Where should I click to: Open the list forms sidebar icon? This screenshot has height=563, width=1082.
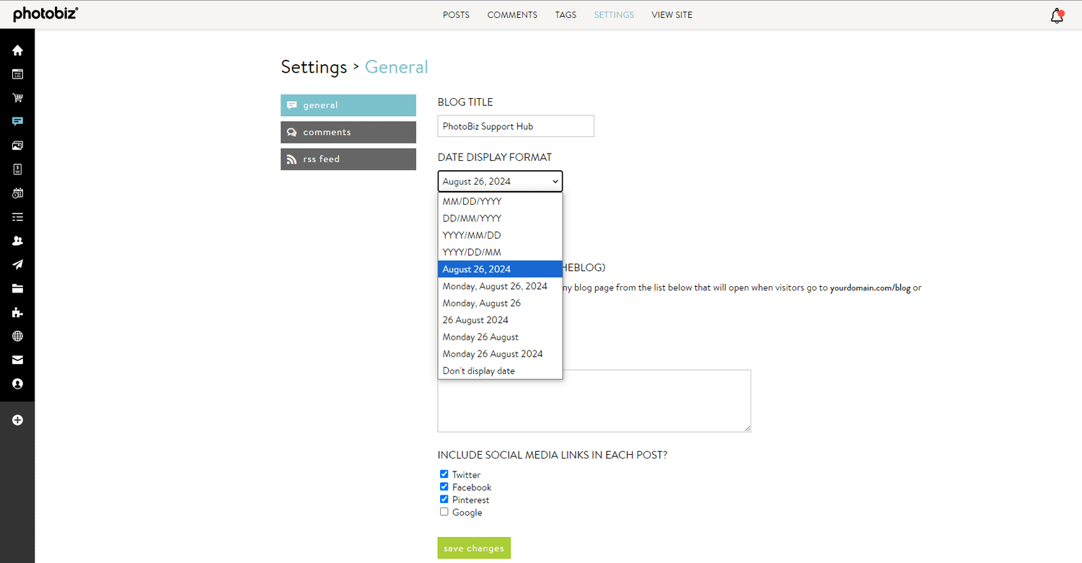17,217
